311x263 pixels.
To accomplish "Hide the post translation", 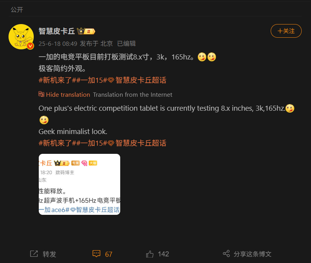I will [68, 94].
